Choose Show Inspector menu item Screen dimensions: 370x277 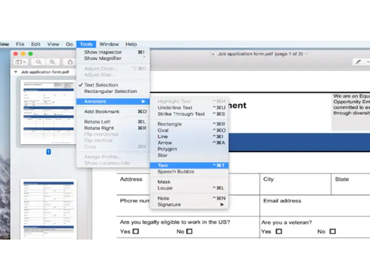coord(103,52)
